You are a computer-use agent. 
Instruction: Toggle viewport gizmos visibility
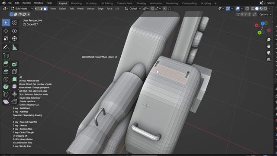click(x=228, y=9)
